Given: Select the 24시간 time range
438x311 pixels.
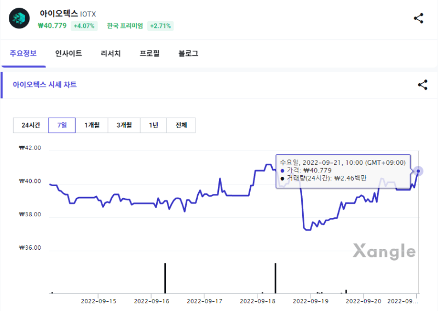Looking at the screenshot, I should pos(31,125).
